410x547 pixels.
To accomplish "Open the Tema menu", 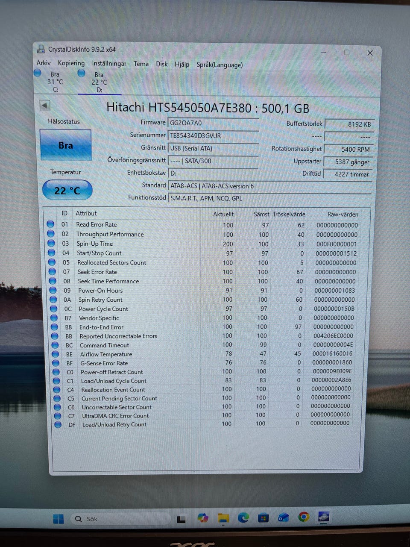I will tap(141, 64).
